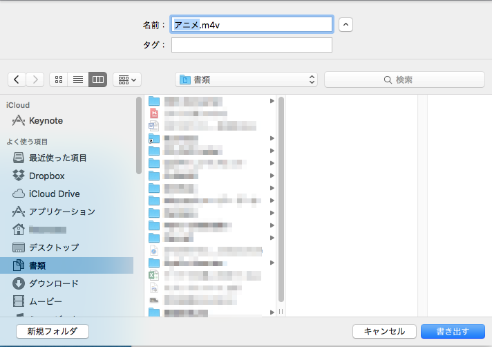Viewport: 492px width, 347px height.
Task: Collapse the save dialog with chevron button
Action: pyautogui.click(x=346, y=25)
